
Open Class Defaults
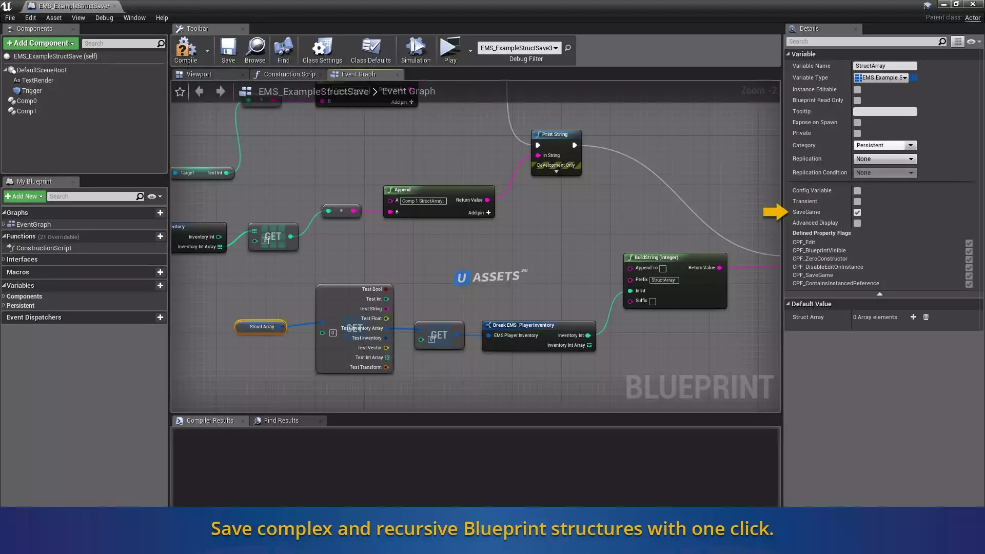click(x=370, y=50)
